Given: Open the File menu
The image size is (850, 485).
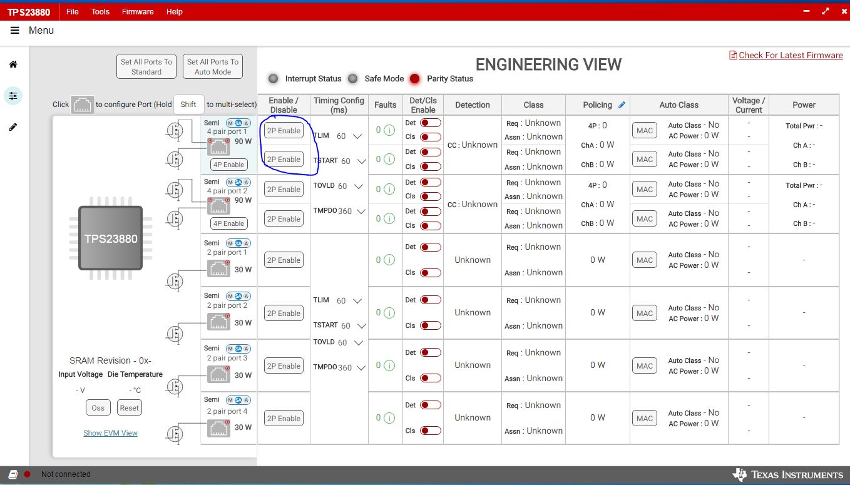Looking at the screenshot, I should pos(73,11).
